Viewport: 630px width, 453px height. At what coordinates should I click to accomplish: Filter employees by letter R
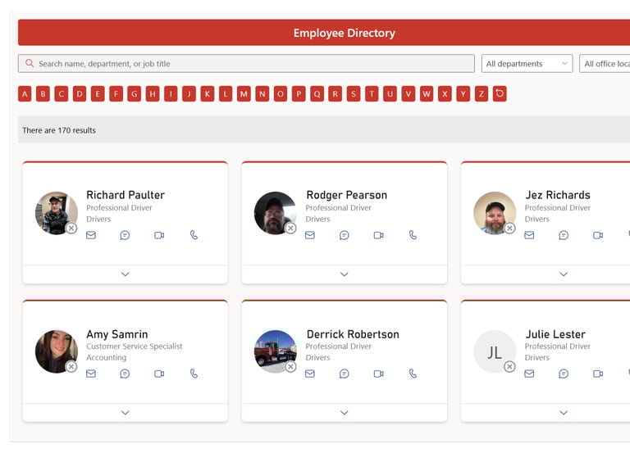335,94
